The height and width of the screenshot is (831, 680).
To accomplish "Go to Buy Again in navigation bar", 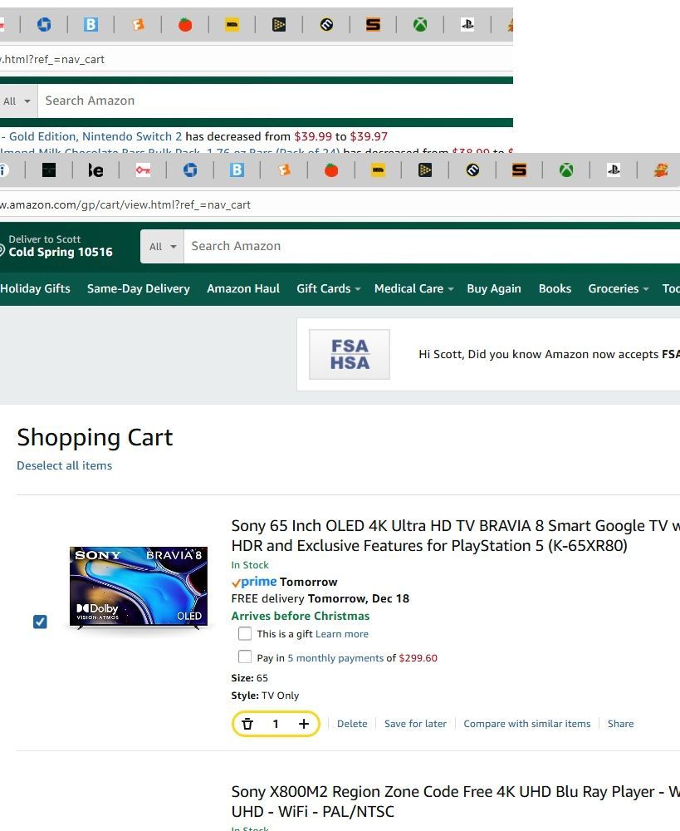I will coord(494,289).
